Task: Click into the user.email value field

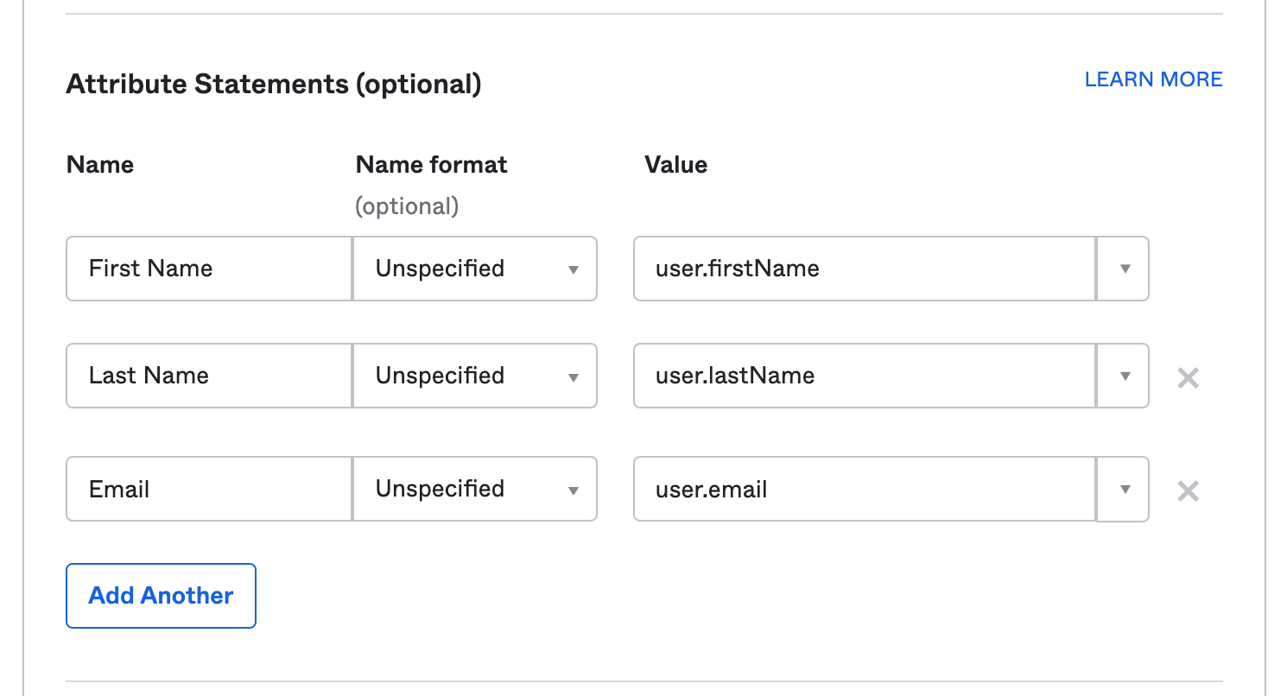Action: (x=865, y=490)
